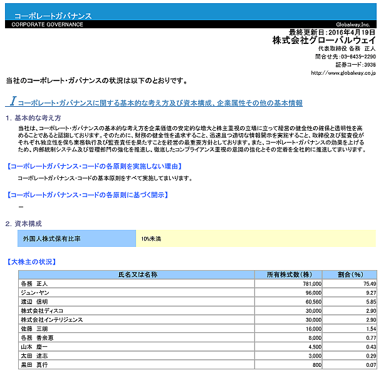Click company name 株式会社グローバルウェイ

point(324,40)
